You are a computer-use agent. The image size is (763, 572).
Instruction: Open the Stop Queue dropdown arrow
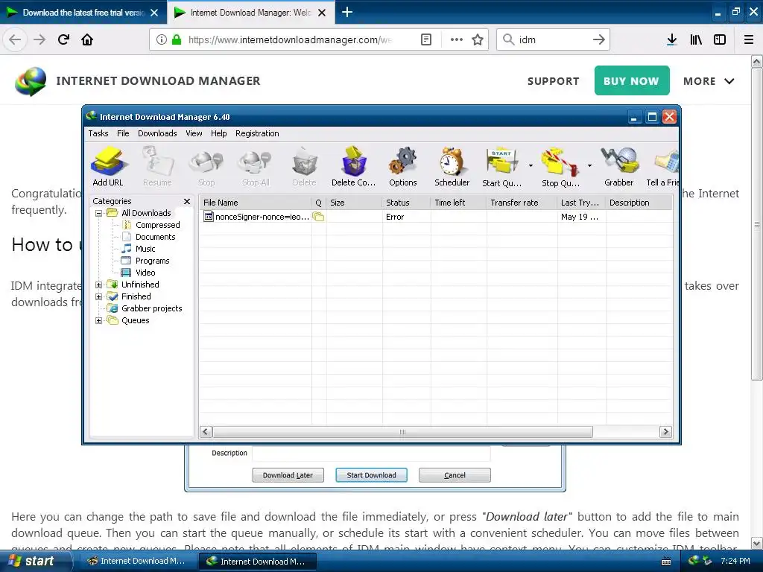[x=589, y=166]
